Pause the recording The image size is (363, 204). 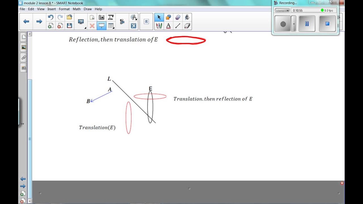pos(307,24)
